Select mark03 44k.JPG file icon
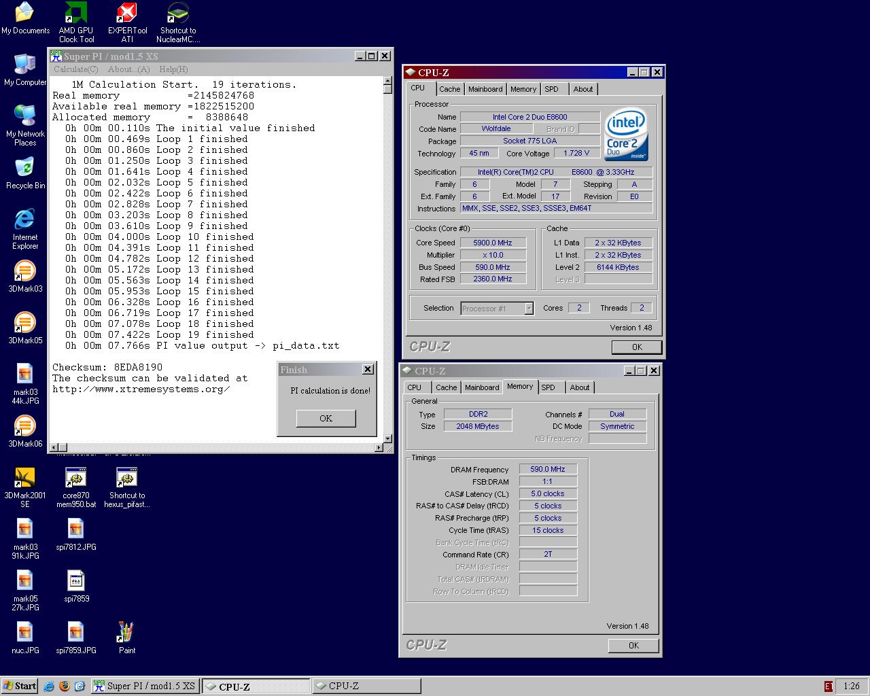The image size is (870, 696). tap(25, 384)
